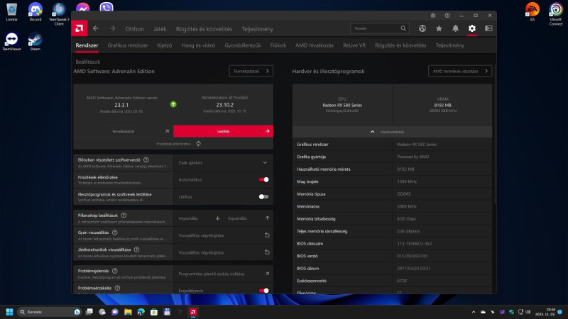Switch to the Gyorsbillentyűk tab
Viewport: 568px width, 319px height.
pyautogui.click(x=243, y=45)
